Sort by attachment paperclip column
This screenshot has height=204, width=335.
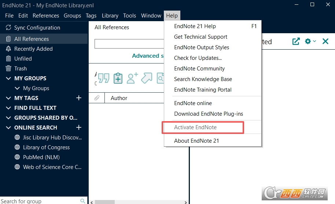tap(97, 98)
